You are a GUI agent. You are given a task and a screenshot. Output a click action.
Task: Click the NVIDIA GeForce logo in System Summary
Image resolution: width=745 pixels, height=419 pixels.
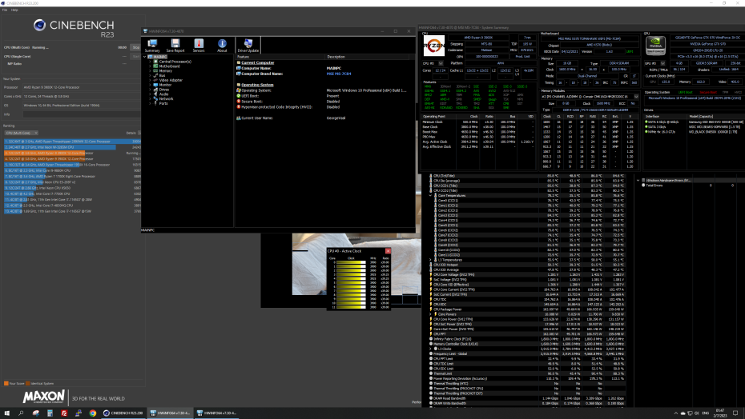655,46
